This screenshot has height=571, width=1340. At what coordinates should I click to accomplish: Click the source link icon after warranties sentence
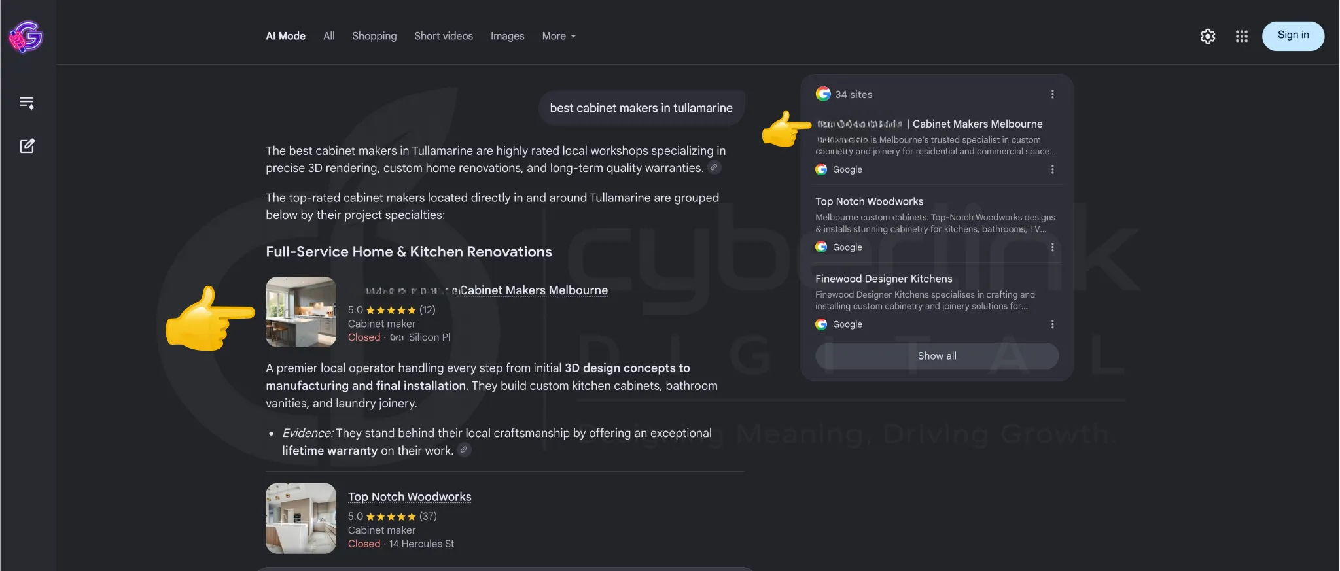click(x=714, y=167)
